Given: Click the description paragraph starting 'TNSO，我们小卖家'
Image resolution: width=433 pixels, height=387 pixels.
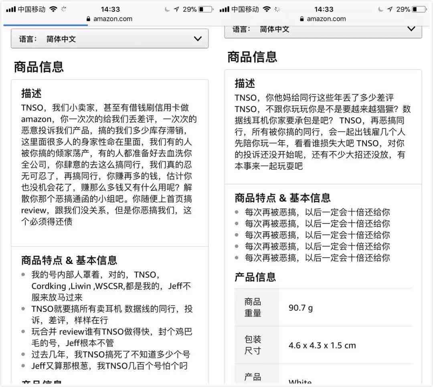Looking at the screenshot, I should pos(109,165).
